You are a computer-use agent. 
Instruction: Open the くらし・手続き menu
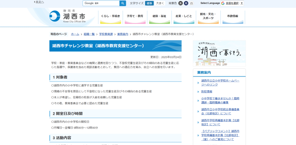click(110, 16)
